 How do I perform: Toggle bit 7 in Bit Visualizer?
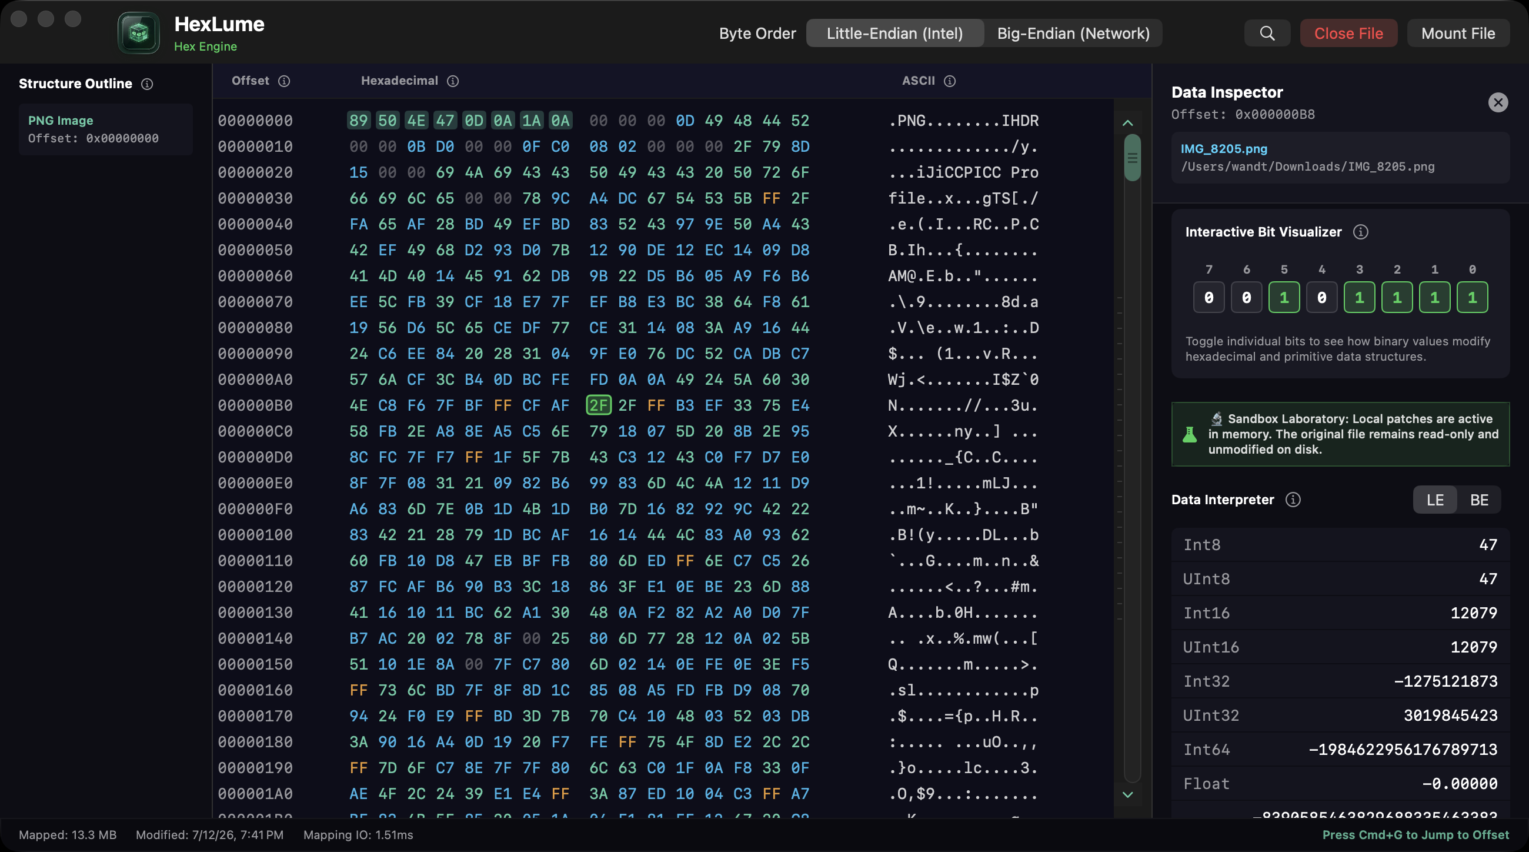click(x=1208, y=298)
